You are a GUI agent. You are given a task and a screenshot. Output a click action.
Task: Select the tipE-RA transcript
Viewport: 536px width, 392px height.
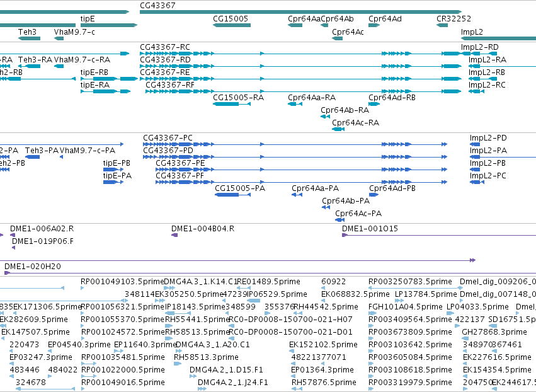coord(105,91)
